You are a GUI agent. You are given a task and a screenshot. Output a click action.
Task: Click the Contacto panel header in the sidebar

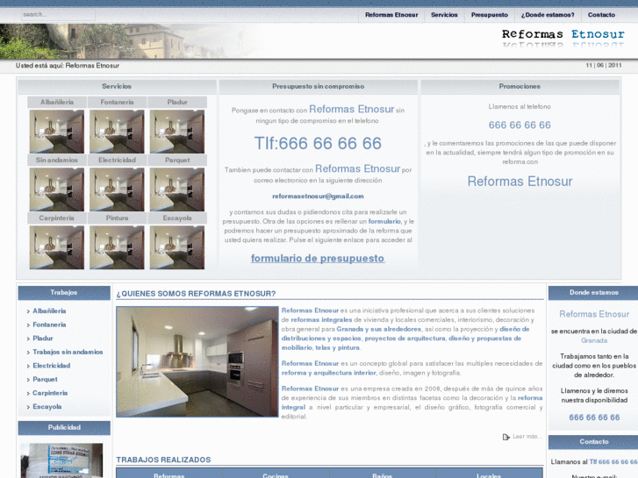[593, 442]
